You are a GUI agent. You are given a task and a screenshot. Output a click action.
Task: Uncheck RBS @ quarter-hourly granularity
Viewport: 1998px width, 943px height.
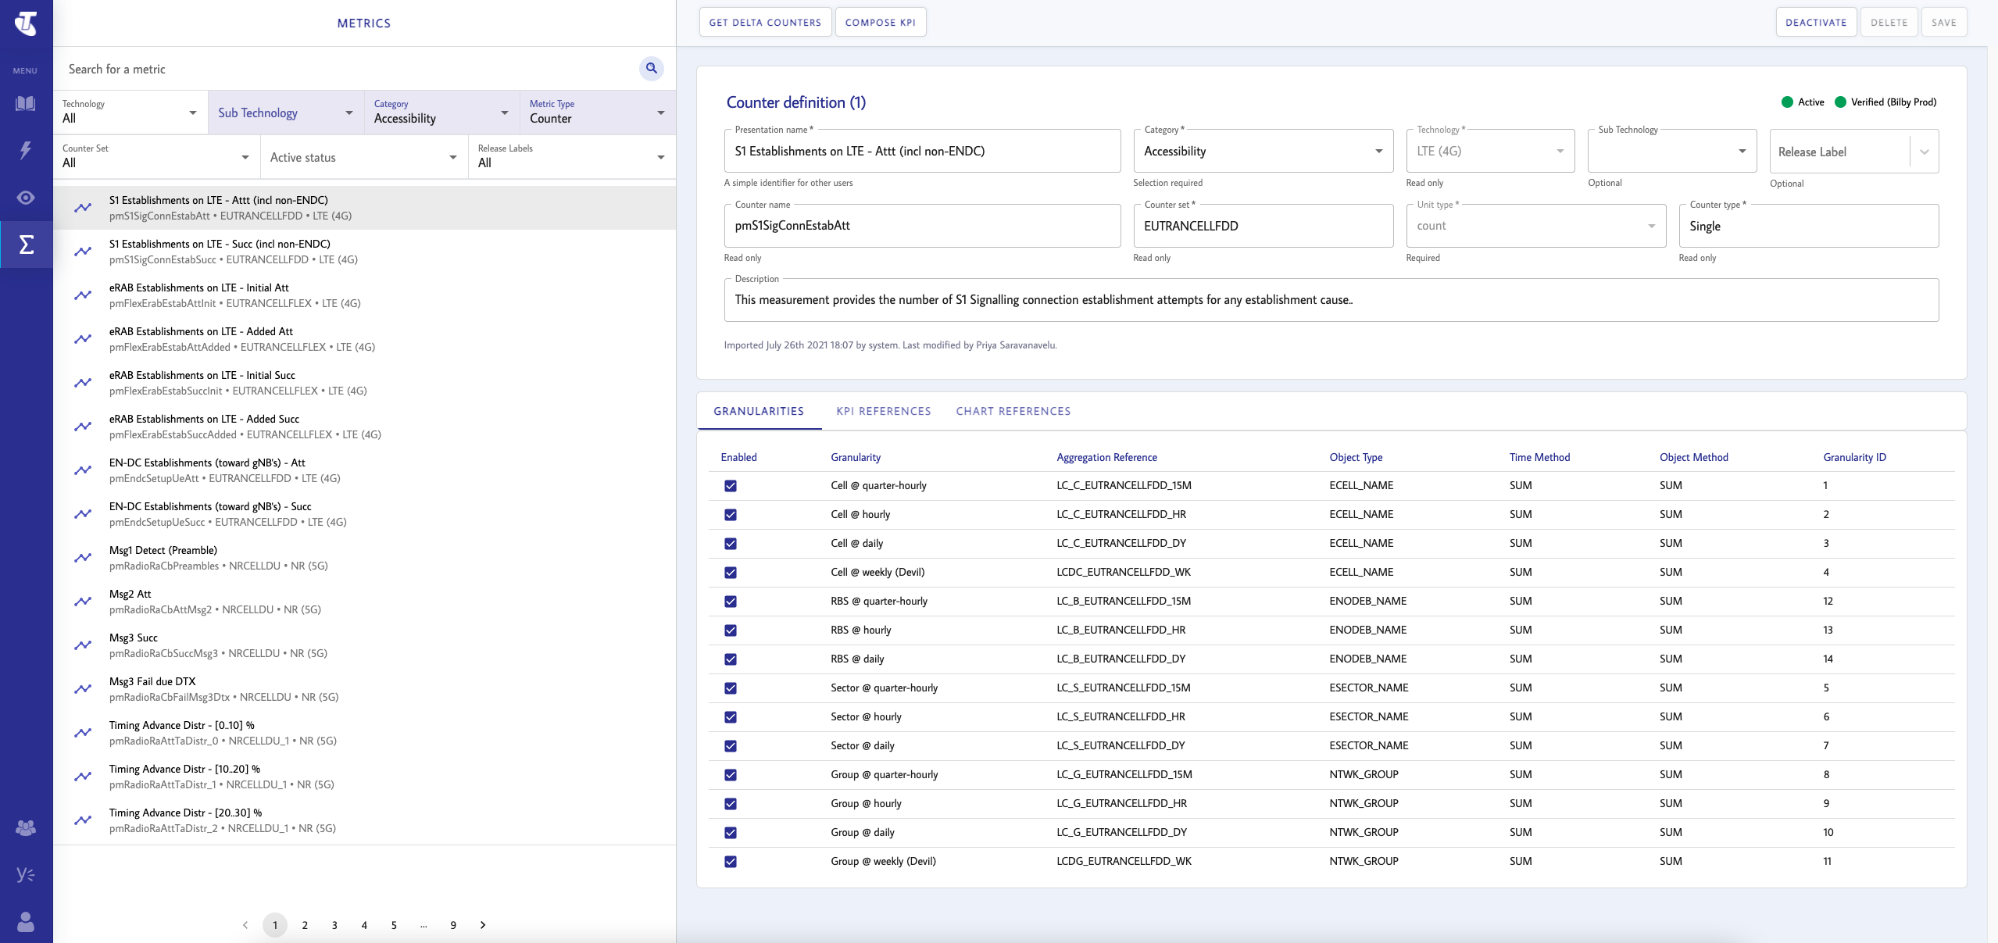point(731,602)
